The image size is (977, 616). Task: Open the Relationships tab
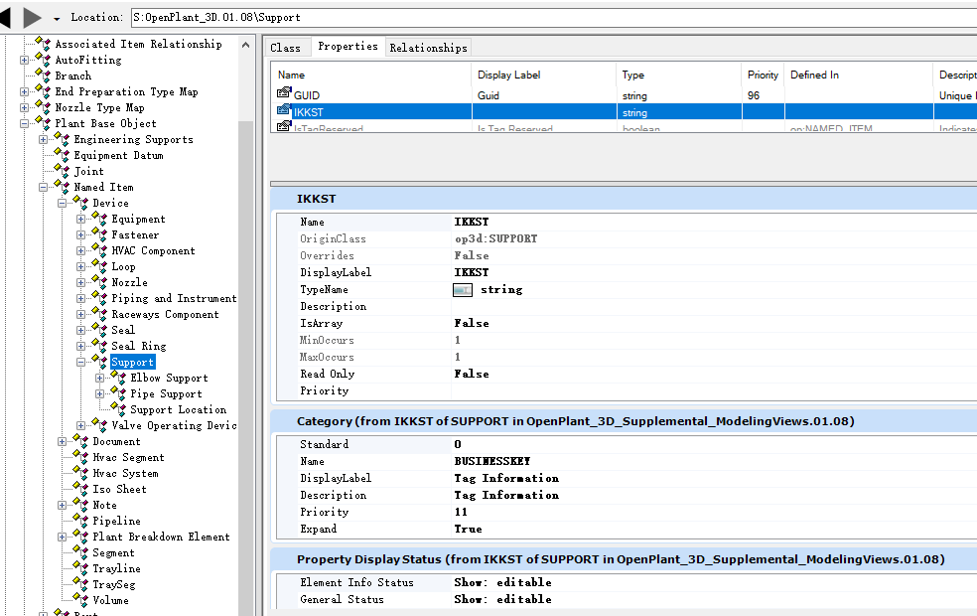(428, 48)
